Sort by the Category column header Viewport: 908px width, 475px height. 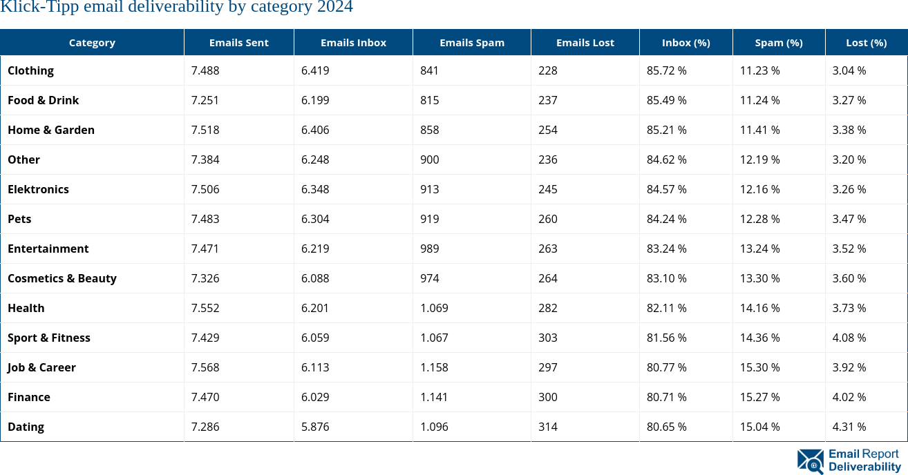coord(92,42)
